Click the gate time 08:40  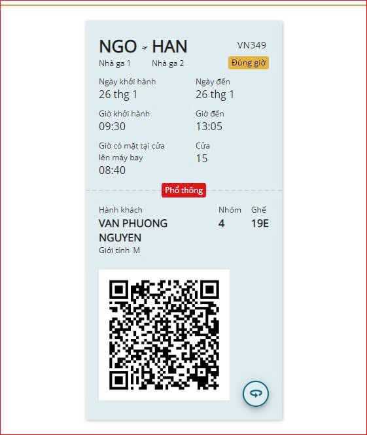click(113, 170)
